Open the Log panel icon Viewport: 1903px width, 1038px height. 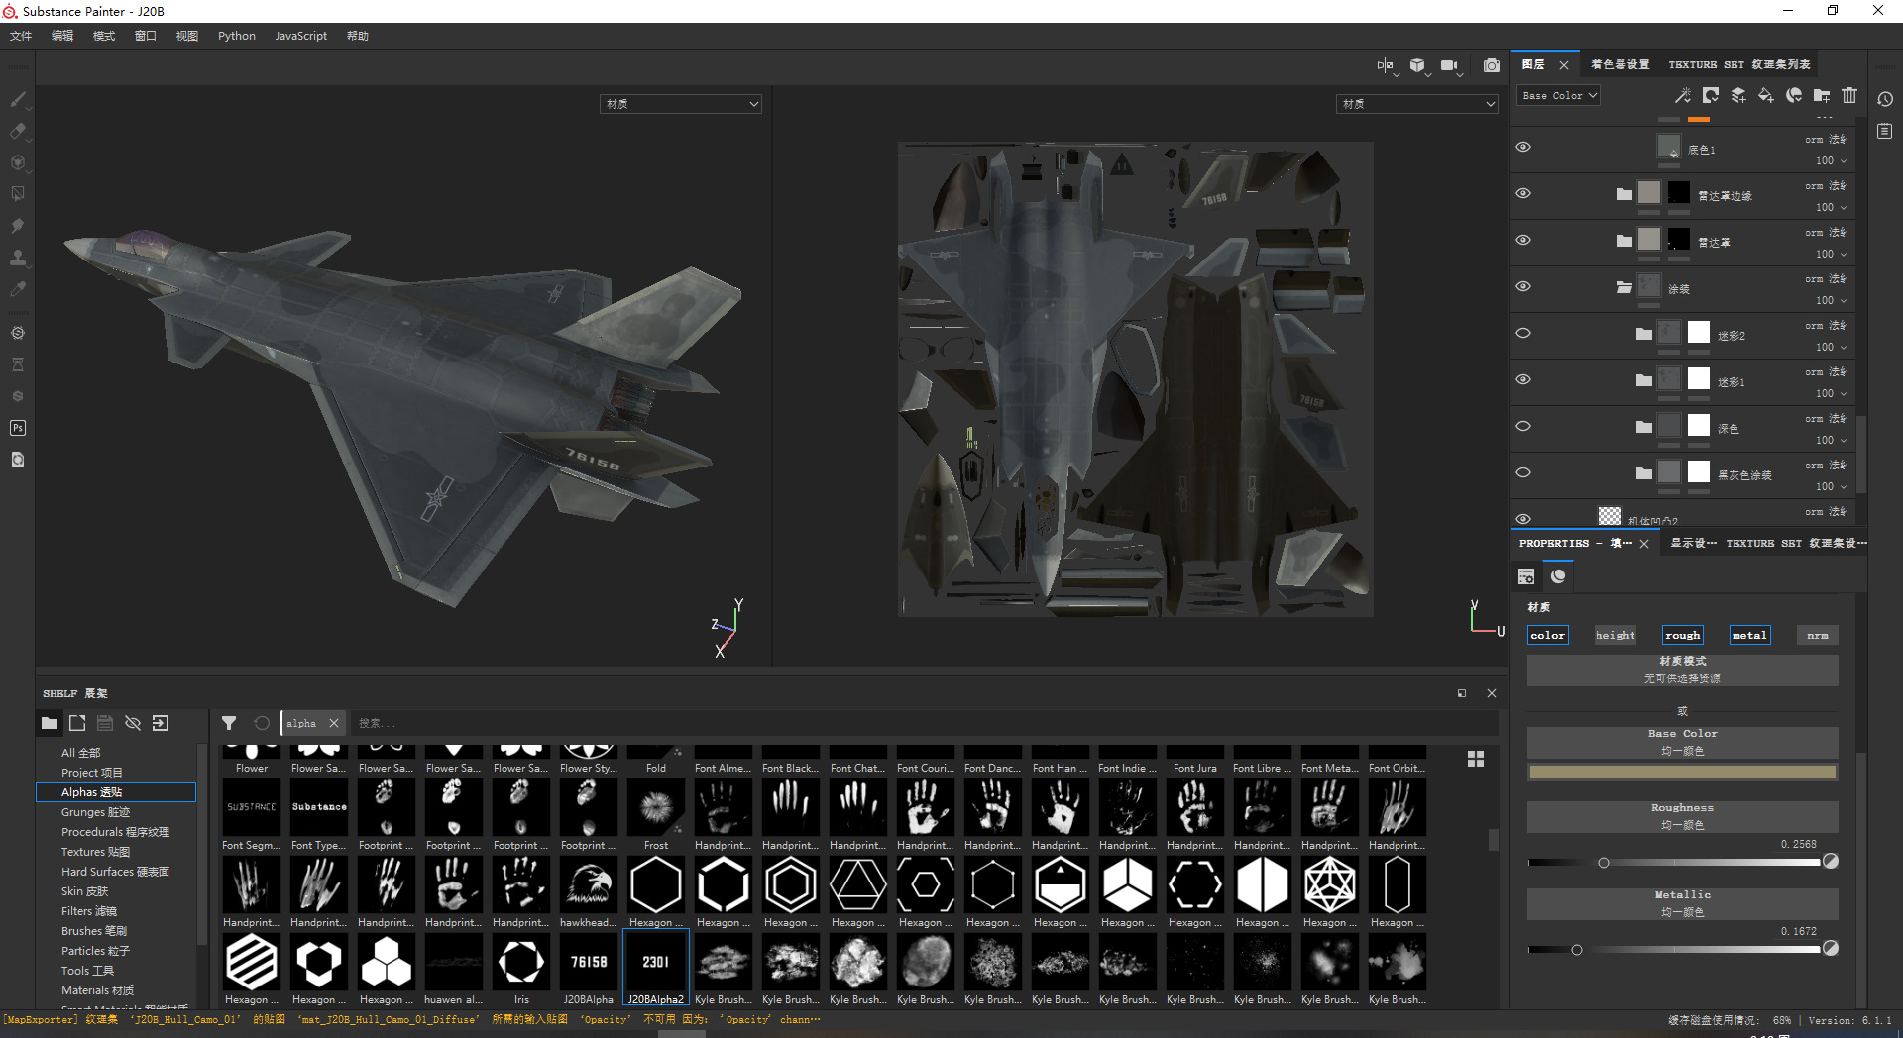(x=1885, y=131)
